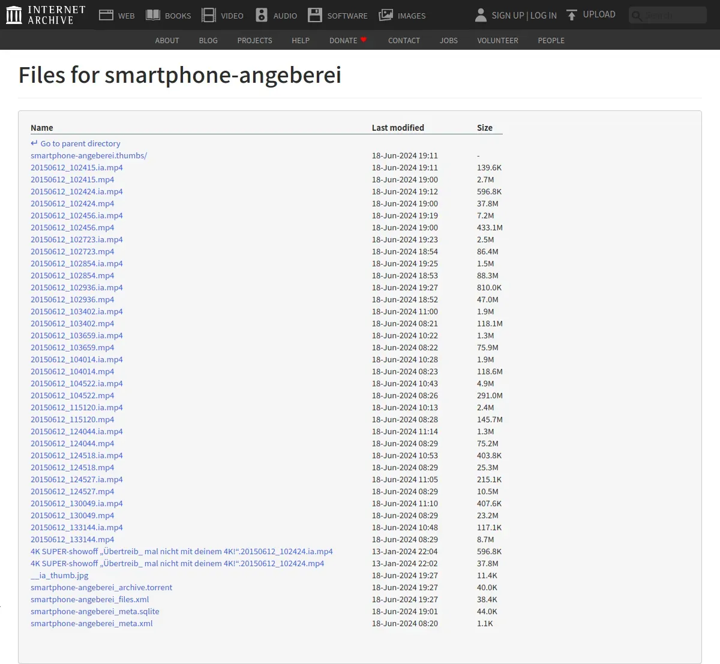This screenshot has width=720, height=664.
Task: Open file 20150612_102415.mp4
Action: (72, 179)
